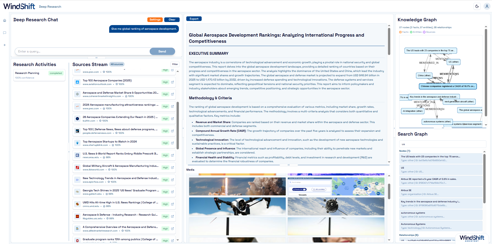Screen dimensions: 492x244
Task: Open the Settings button in Deep Research Chat
Action: click(x=155, y=19)
